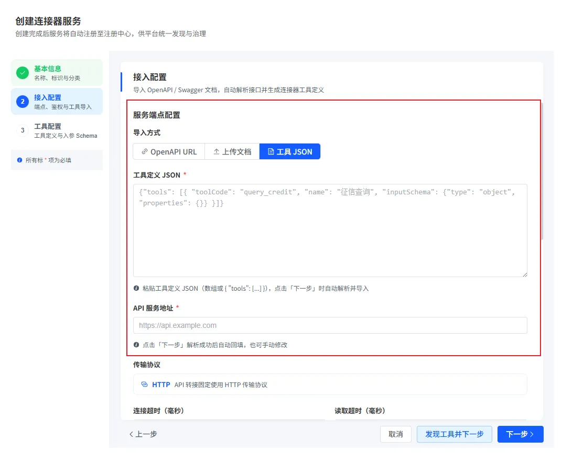This screenshot has width=562, height=473.
Task: Focus the API 服务地址 input field
Action: click(x=330, y=325)
